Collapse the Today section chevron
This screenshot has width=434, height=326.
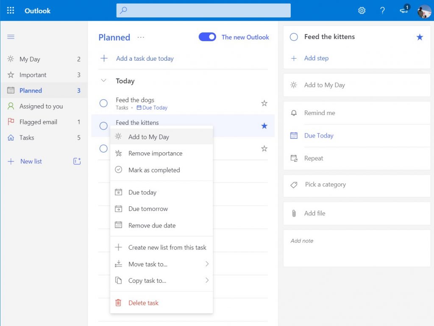coord(104,81)
